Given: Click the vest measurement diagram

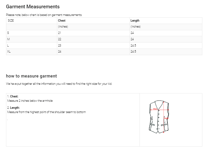Looking at the screenshot, I should coord(159,117).
